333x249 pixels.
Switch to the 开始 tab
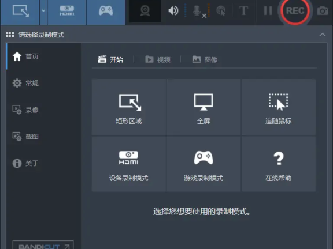(x=110, y=59)
